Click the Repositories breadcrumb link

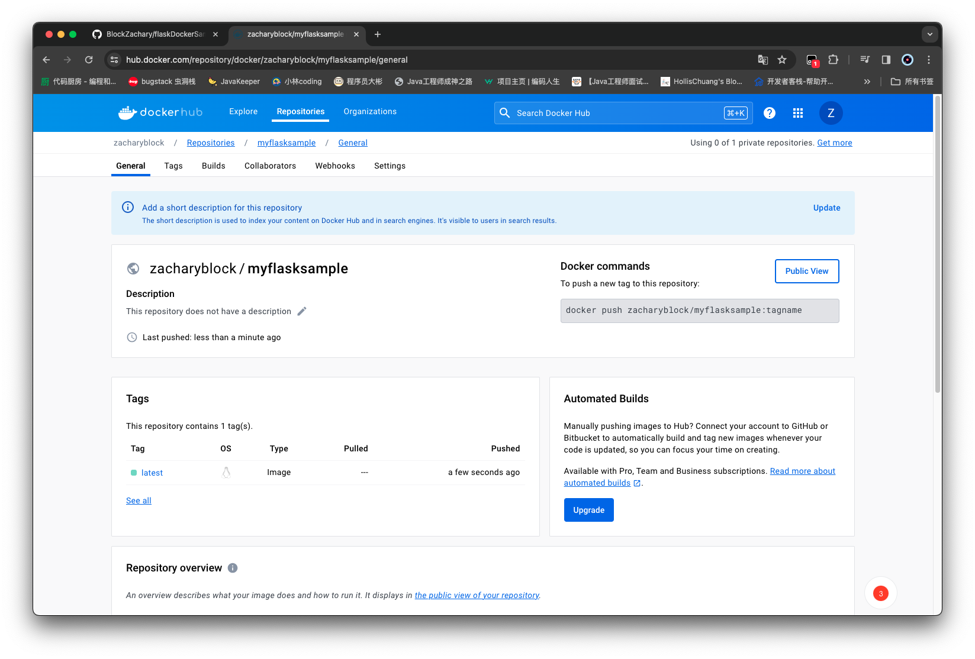point(211,143)
